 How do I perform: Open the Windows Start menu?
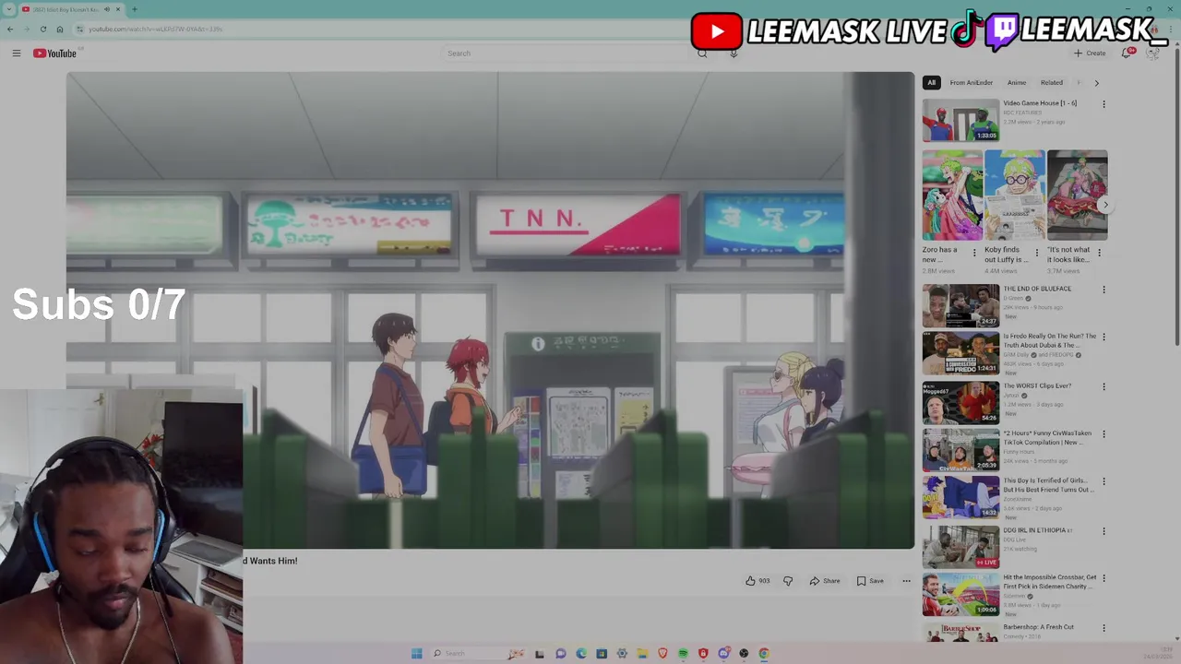point(416,653)
